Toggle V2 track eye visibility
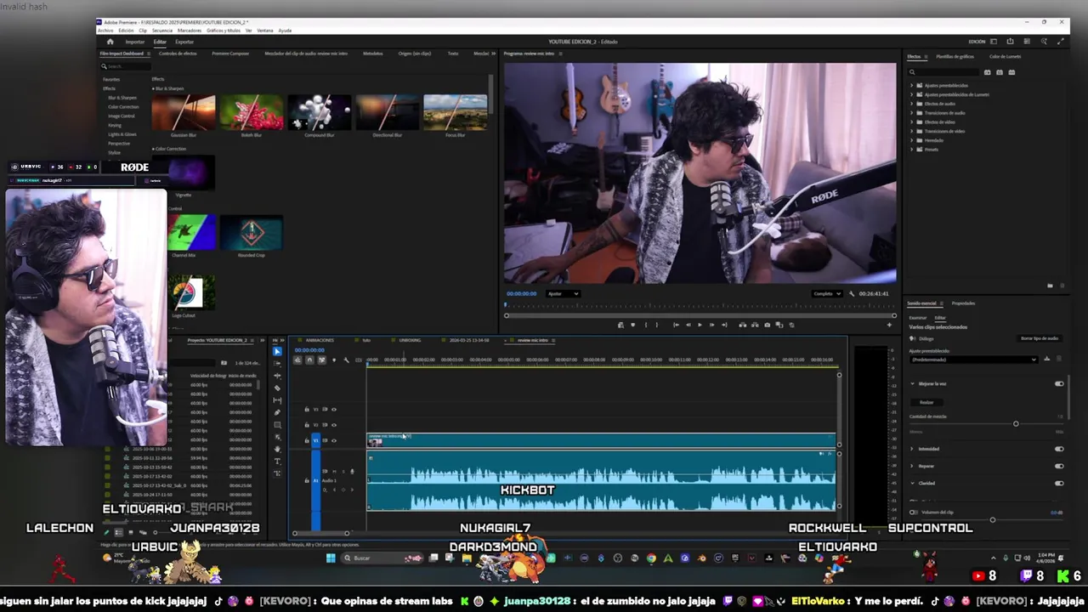 coord(334,425)
